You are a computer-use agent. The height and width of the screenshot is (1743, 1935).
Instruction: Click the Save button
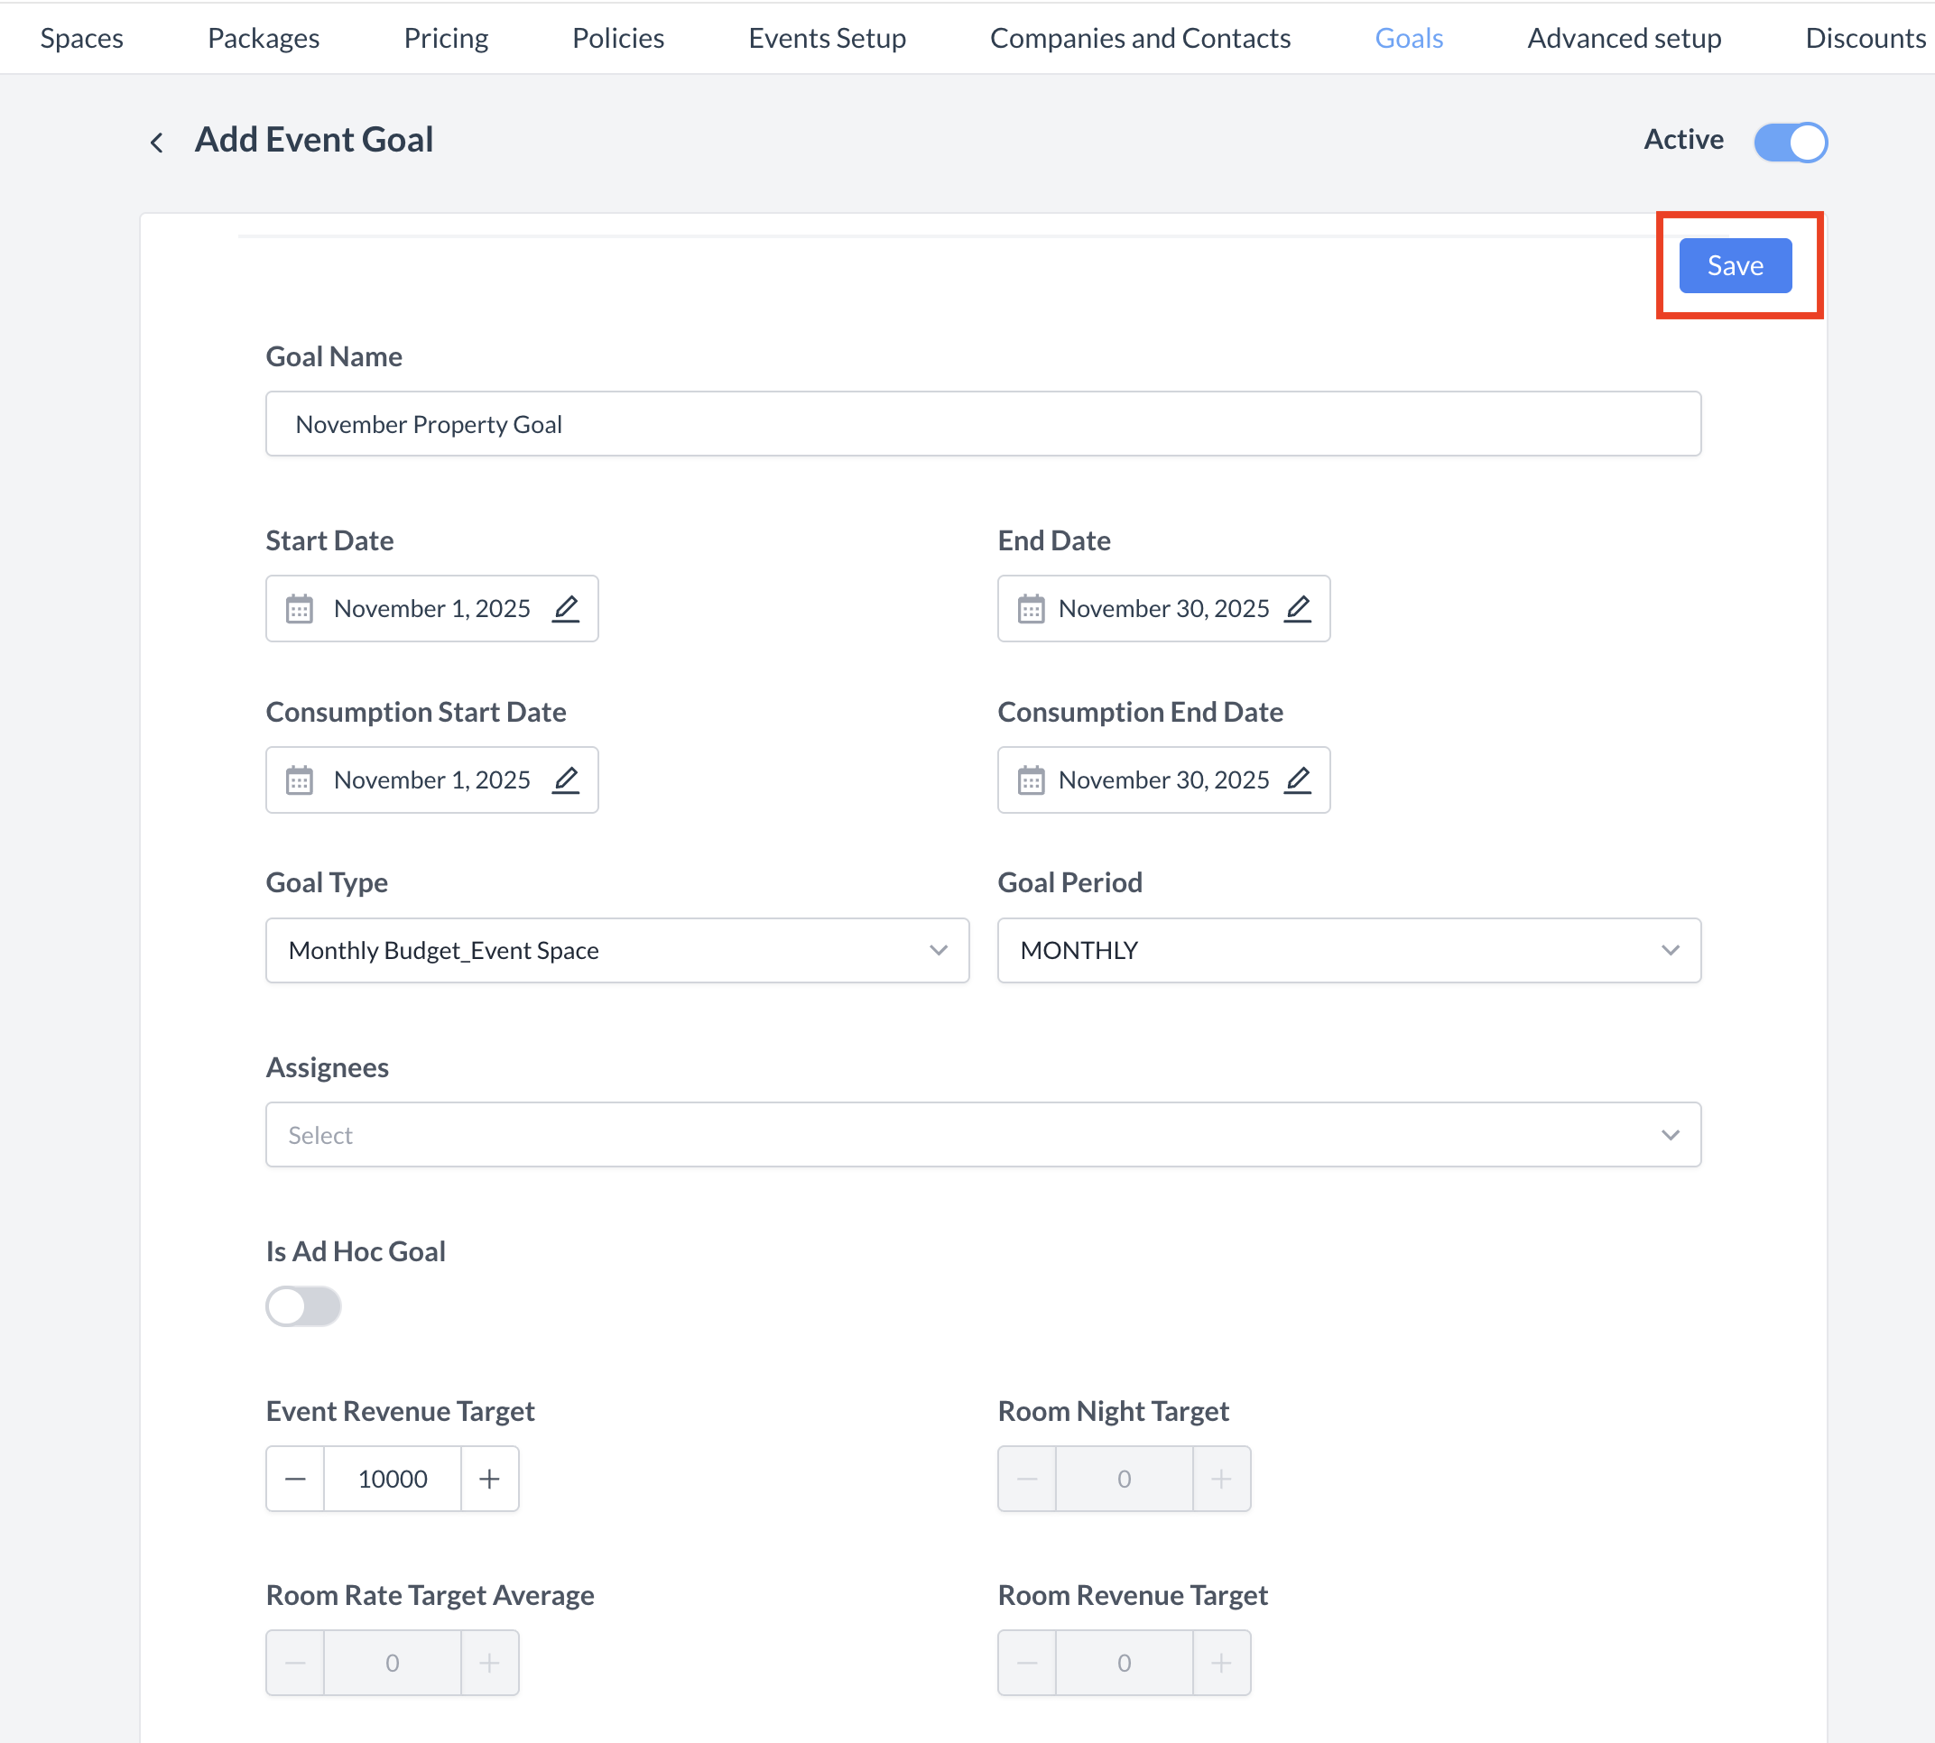(1734, 265)
